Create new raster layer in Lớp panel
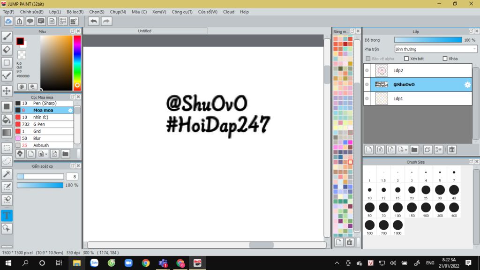480x270 pixels. coord(369,150)
